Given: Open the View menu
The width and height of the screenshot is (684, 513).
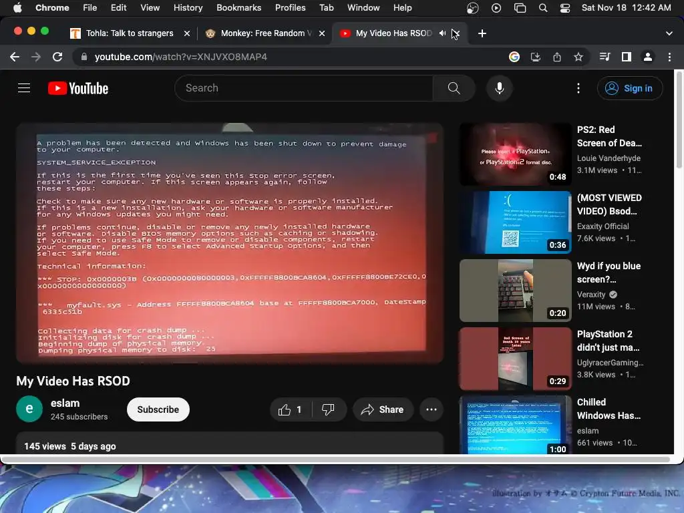Looking at the screenshot, I should tap(150, 7).
